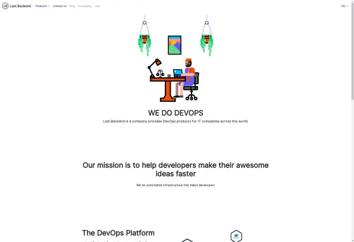Screen dimensions: 354x242
Task: Click the WE DO DEVOPS heading
Action: [x=176, y=113]
